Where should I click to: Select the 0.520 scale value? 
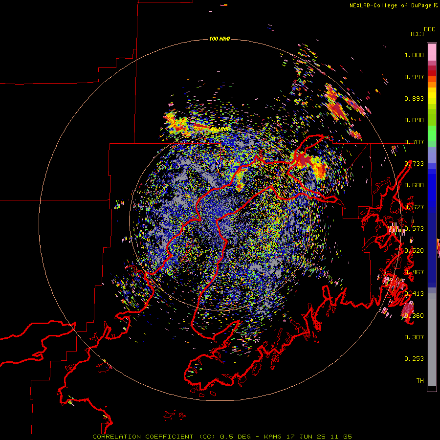(x=414, y=251)
